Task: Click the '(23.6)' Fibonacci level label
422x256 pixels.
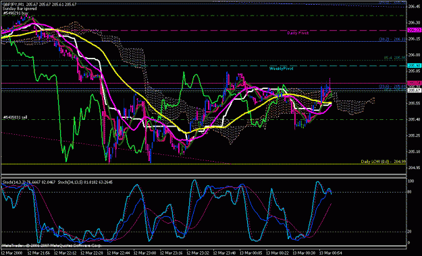Action: [384, 86]
